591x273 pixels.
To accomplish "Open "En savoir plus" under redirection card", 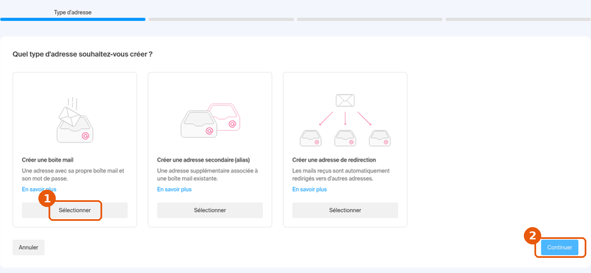I will tap(309, 189).
